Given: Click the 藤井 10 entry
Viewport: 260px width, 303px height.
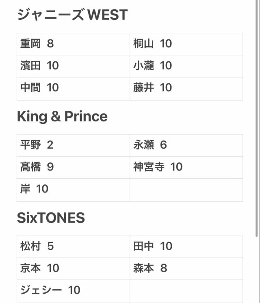Looking at the screenshot, I should [x=186, y=89].
